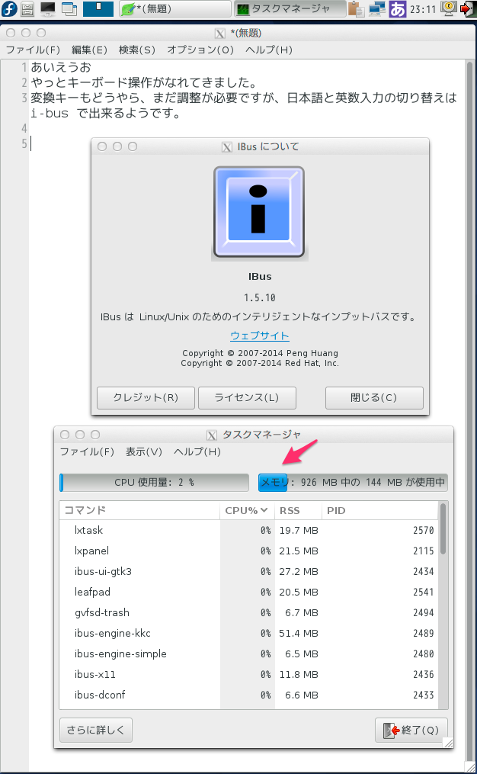Open Task Manager 表示(V) menu
This screenshot has height=774, width=477.
(144, 451)
